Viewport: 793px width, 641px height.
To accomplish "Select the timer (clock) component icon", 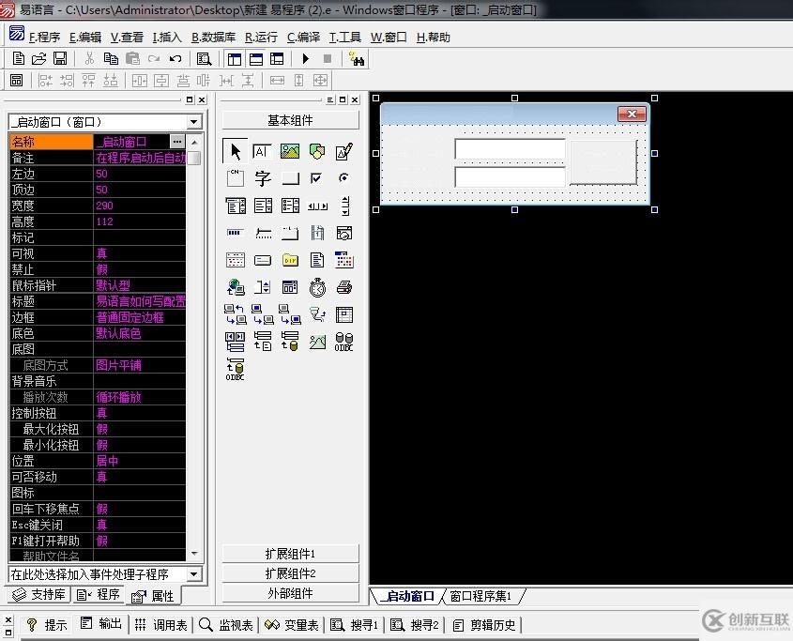I will coord(317,286).
